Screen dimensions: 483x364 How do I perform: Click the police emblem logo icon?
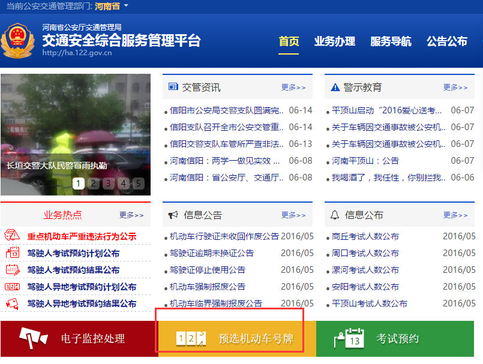19,42
